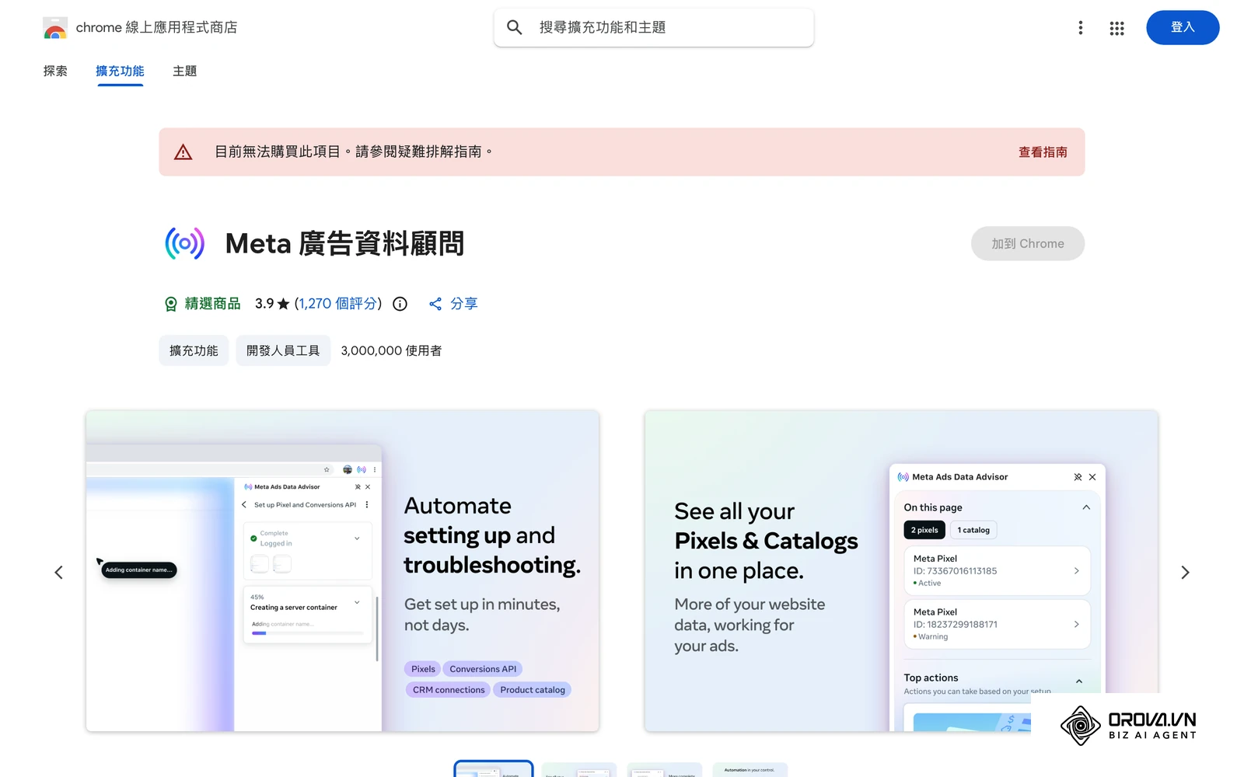Open the 1,270 個評分 ratings link
This screenshot has height=777, width=1244.
[338, 304]
